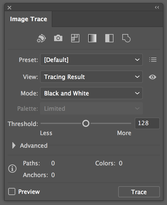Open the Mode dropdown showing Black and White
Screen dimensions: 167x205
(91, 93)
